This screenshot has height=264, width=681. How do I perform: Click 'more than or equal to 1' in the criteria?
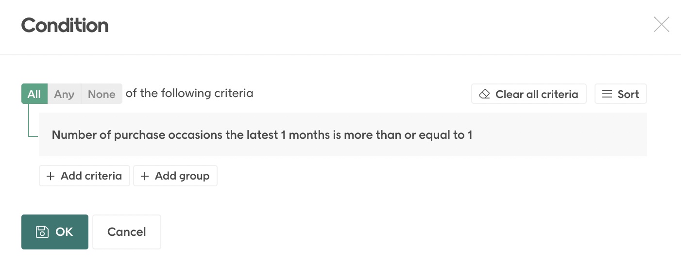point(408,135)
